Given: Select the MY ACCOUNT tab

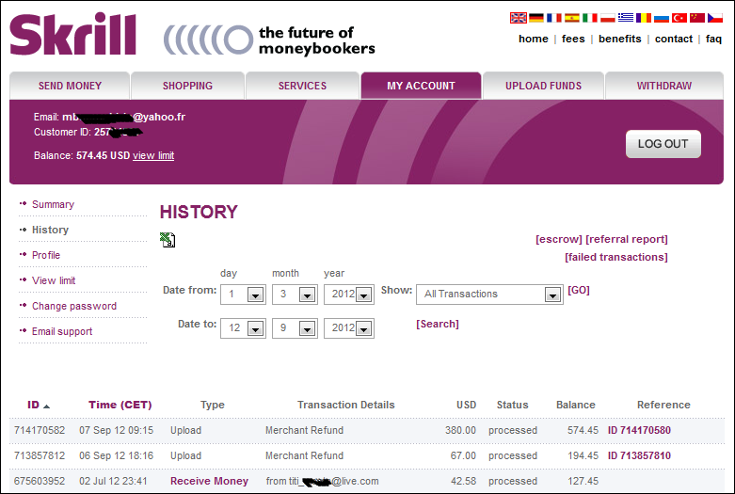Looking at the screenshot, I should (421, 86).
